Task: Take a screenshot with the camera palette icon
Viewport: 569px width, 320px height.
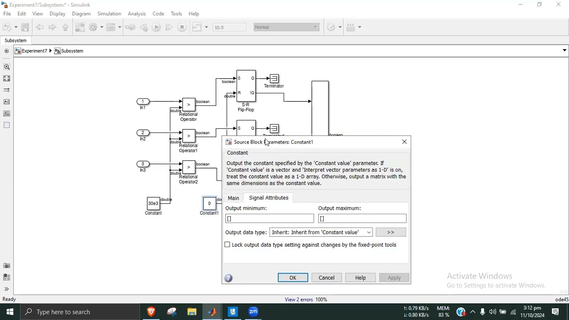Action: coord(7,266)
